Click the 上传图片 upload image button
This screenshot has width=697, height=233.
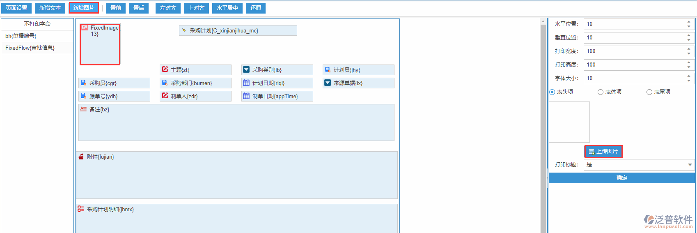[603, 152]
